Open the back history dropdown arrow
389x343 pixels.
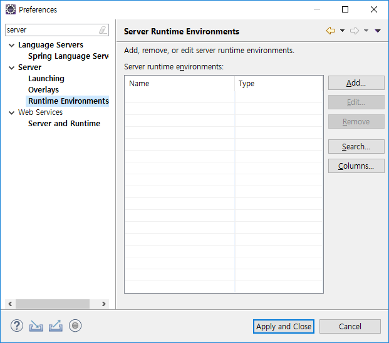tap(343, 31)
